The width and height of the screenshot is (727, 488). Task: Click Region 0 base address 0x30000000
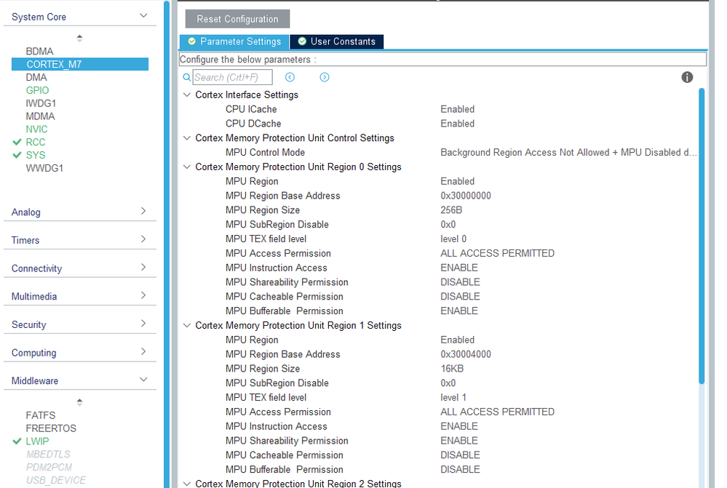[466, 196]
